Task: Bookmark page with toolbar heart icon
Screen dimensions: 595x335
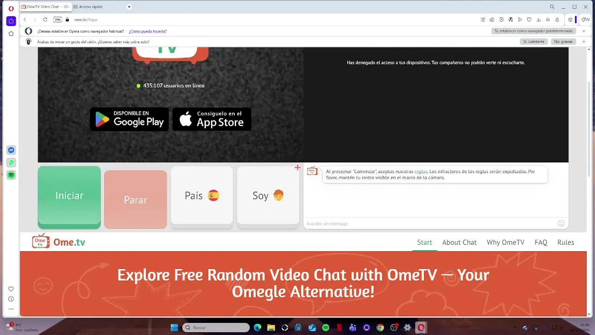Action: pyautogui.click(x=529, y=20)
